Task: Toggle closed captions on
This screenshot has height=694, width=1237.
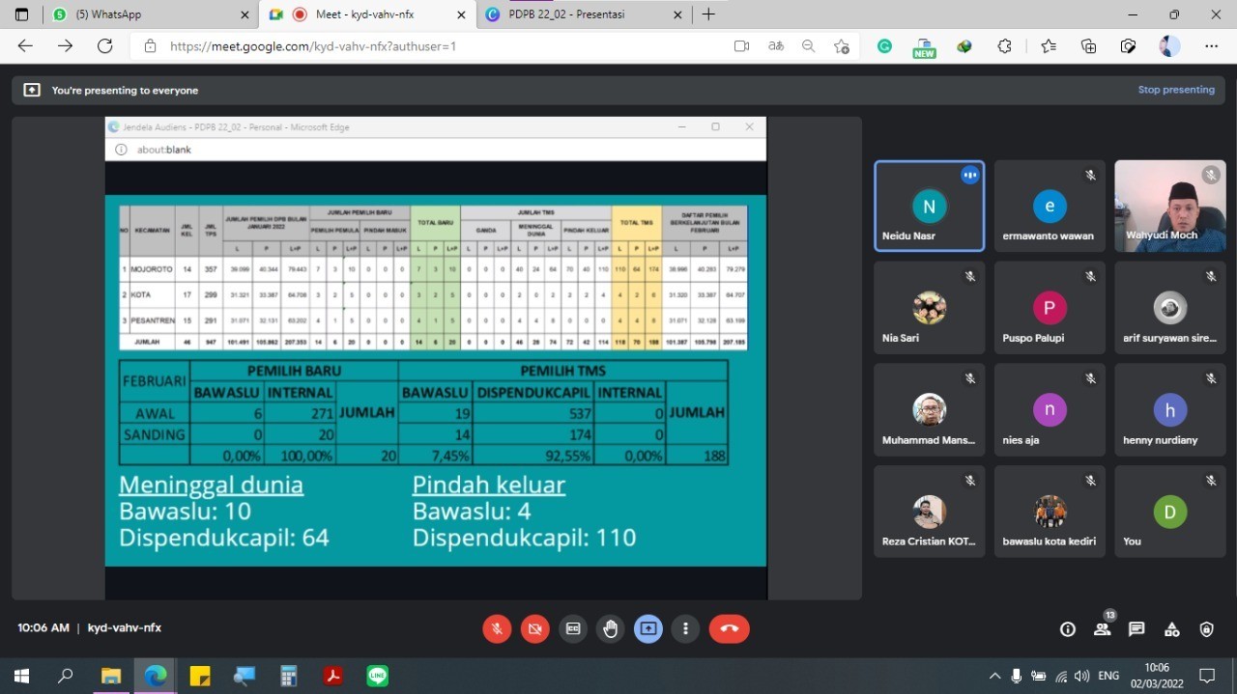Action: (573, 628)
